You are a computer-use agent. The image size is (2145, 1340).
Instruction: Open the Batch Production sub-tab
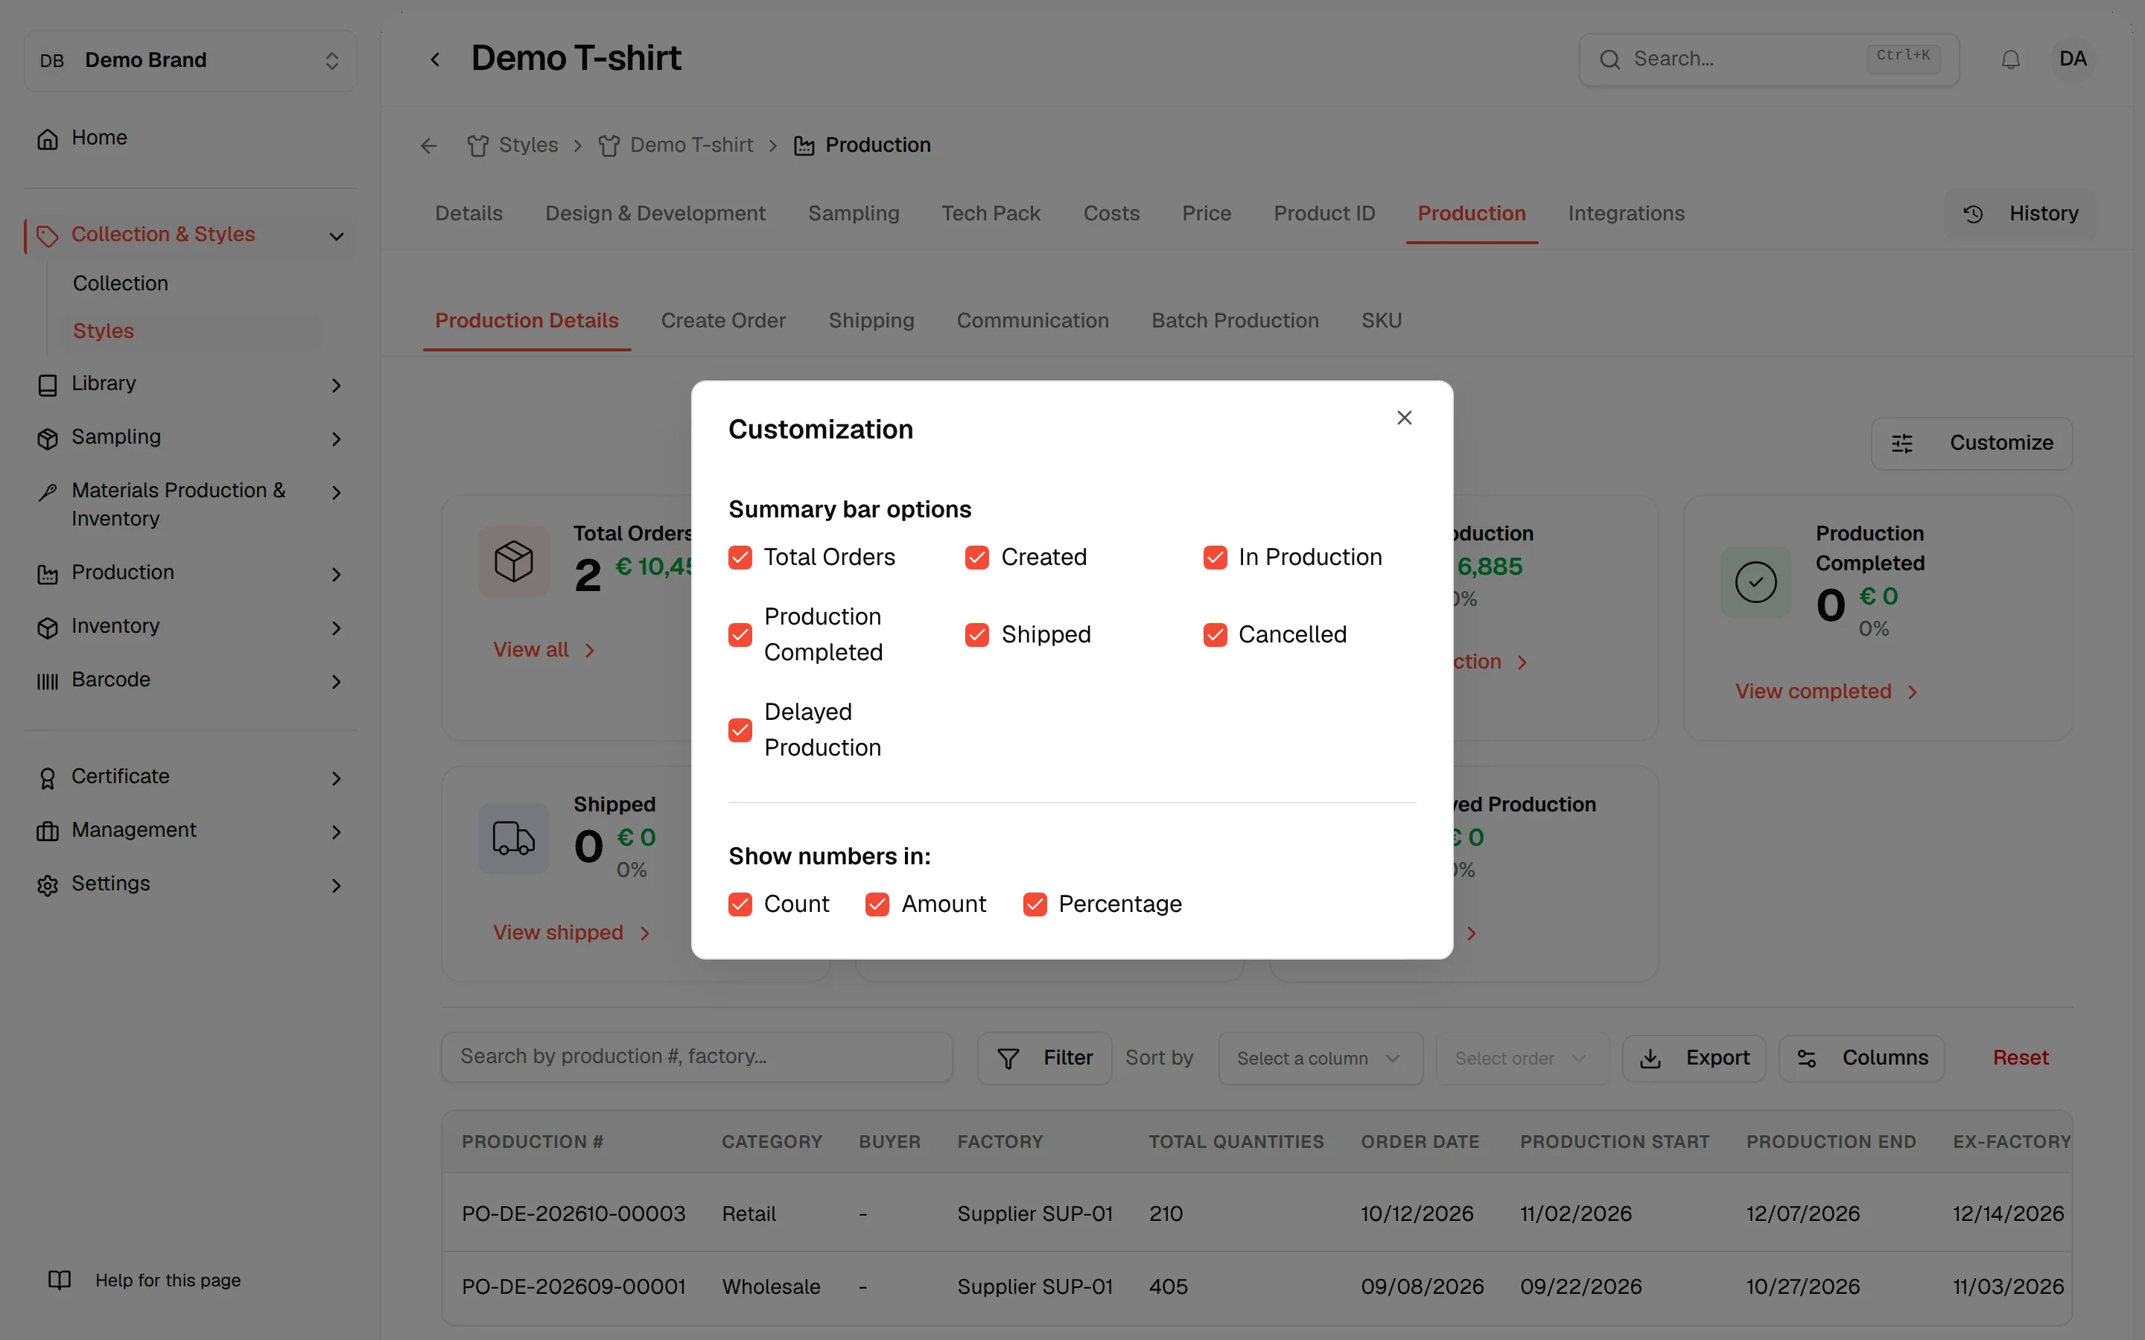point(1235,321)
